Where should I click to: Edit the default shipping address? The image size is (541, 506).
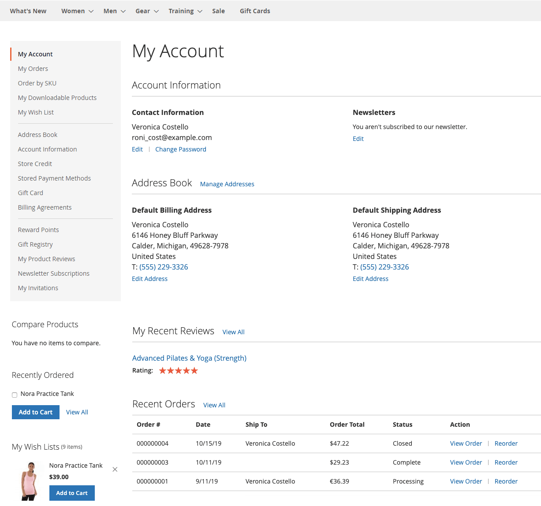(x=370, y=279)
